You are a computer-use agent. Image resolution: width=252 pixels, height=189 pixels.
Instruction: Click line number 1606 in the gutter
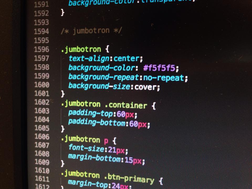tap(41, 137)
